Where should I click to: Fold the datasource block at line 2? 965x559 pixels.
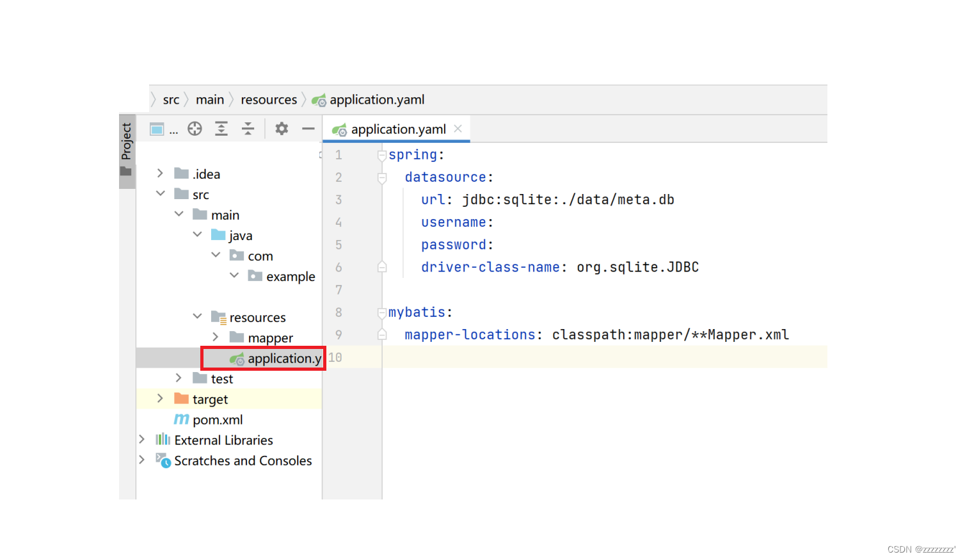[x=382, y=178]
